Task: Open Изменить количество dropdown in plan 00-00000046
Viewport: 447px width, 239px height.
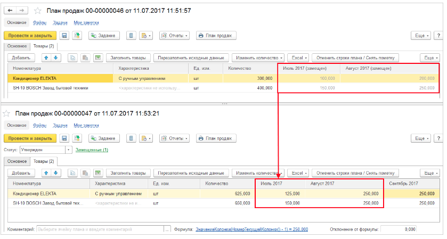Action: click(x=258, y=58)
